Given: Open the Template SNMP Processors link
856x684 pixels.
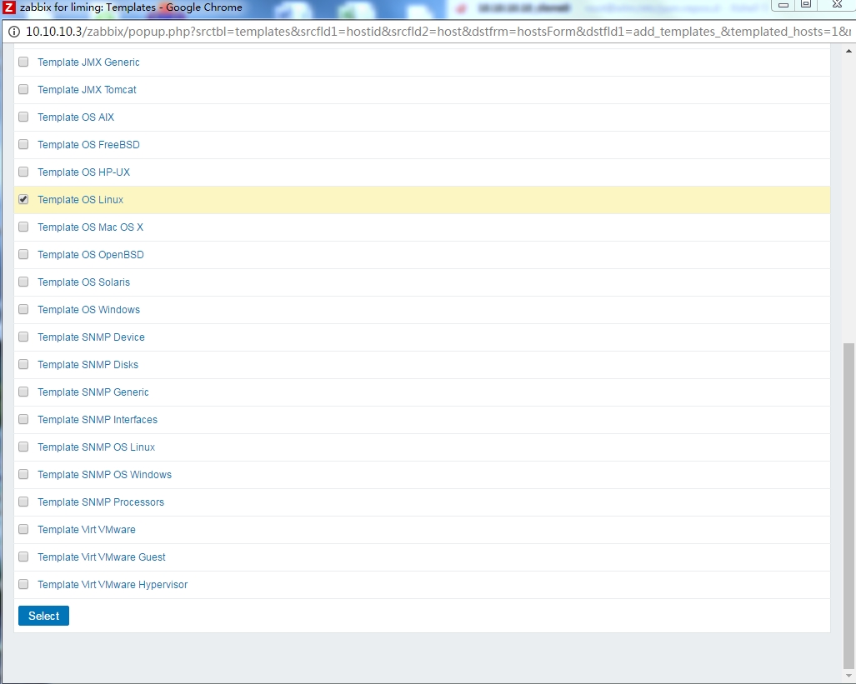Looking at the screenshot, I should (x=101, y=502).
